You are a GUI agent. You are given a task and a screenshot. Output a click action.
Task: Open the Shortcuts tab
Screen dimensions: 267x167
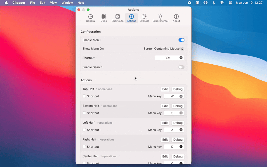coord(117,18)
